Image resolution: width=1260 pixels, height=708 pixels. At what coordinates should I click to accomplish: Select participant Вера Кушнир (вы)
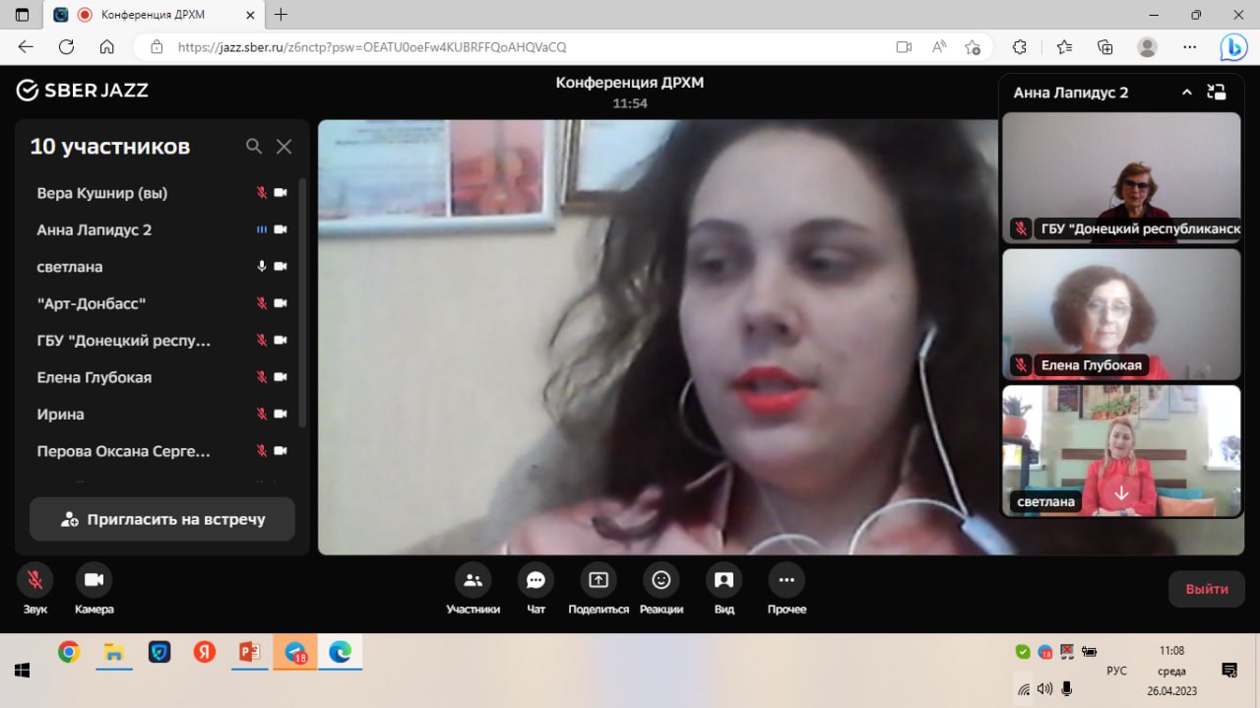102,193
